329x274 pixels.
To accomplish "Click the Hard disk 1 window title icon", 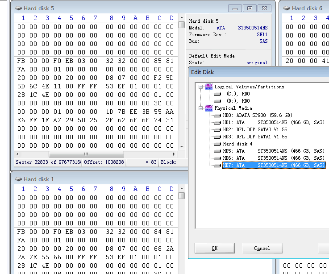I will point(18,179).
